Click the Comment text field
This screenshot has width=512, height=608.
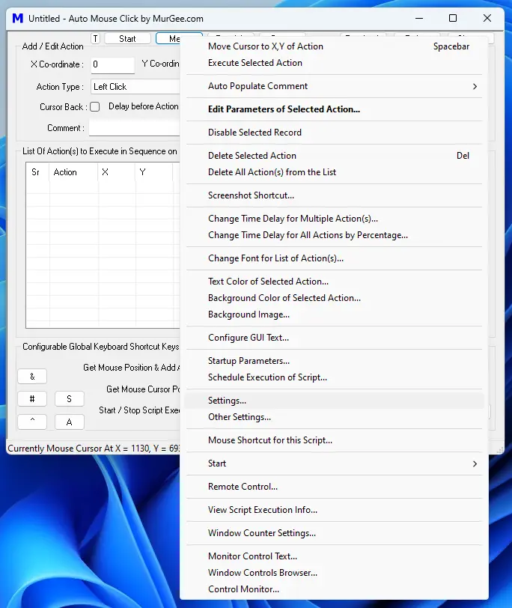coord(135,128)
